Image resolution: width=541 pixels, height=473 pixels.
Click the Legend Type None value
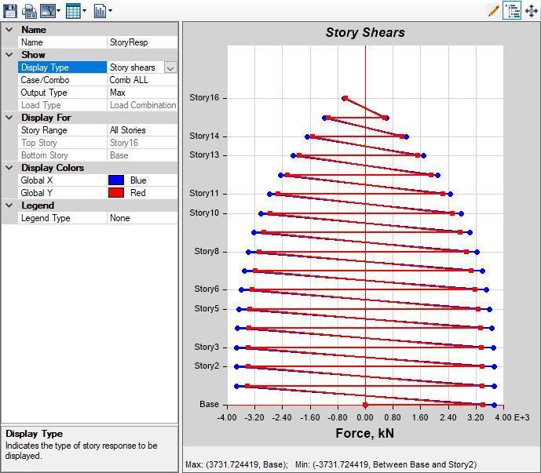click(x=142, y=218)
